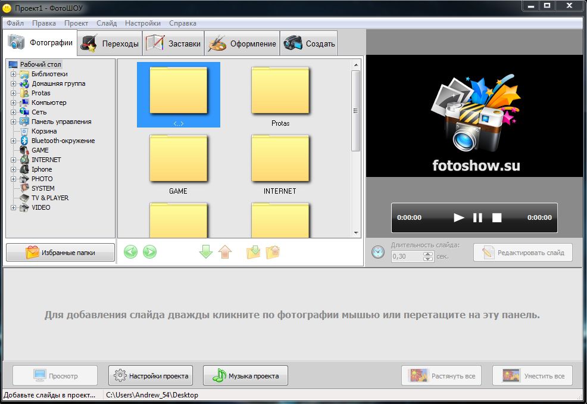This screenshot has height=404, width=587.
Task: Start playback with the play button
Action: point(458,217)
